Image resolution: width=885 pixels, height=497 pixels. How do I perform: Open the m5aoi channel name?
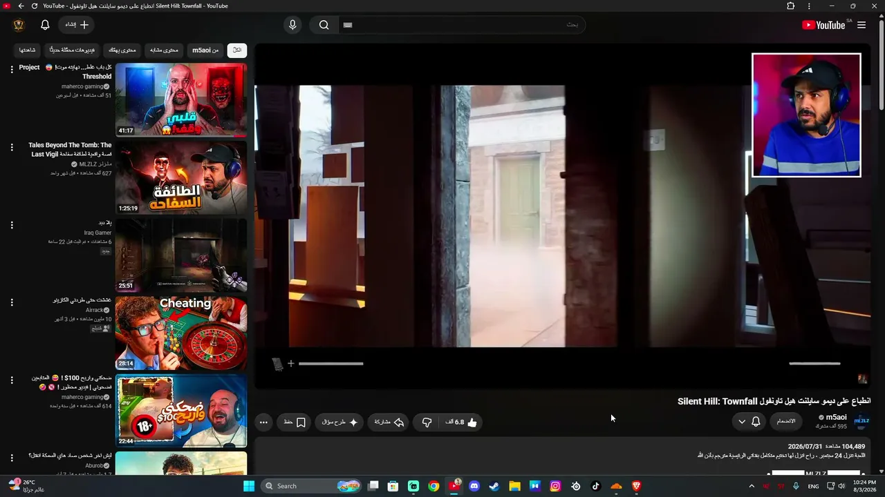(837, 418)
